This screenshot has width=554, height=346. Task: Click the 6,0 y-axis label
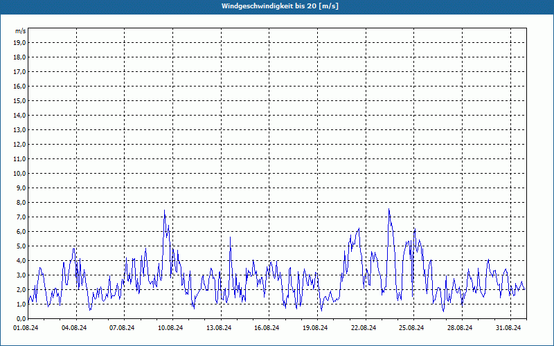click(x=21, y=231)
